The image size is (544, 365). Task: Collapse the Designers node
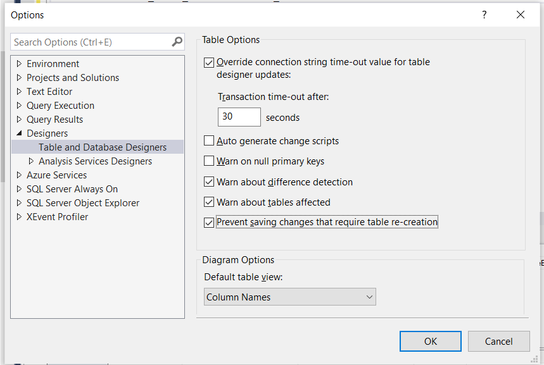pyautogui.click(x=18, y=133)
